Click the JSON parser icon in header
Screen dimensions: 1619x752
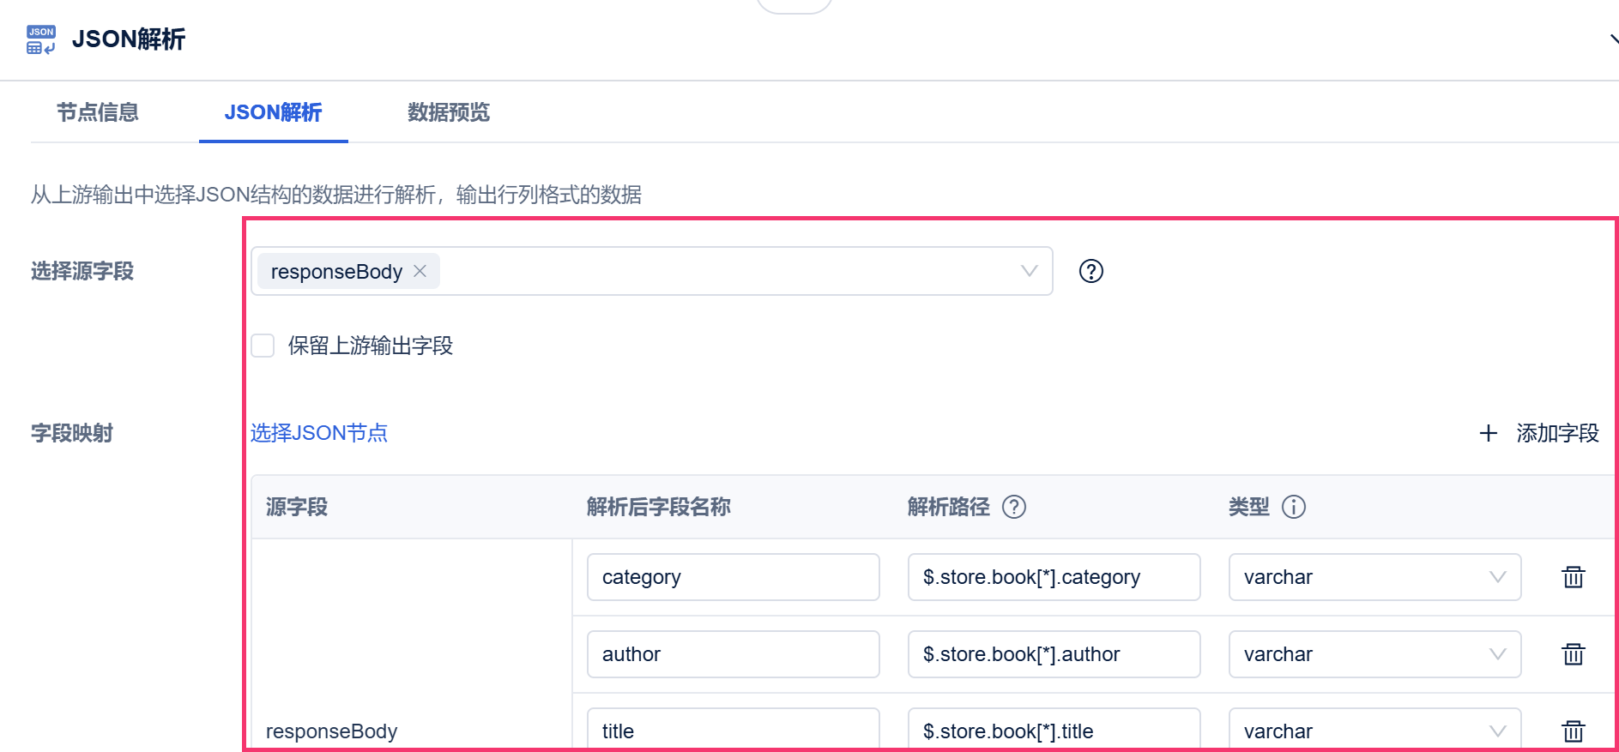40,39
